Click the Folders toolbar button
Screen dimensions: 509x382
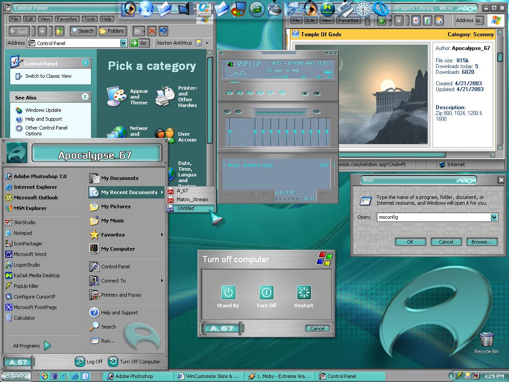point(112,31)
